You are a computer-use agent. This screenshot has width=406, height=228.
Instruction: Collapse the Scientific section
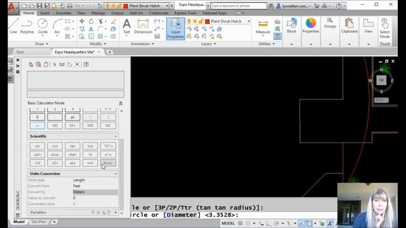(x=115, y=136)
